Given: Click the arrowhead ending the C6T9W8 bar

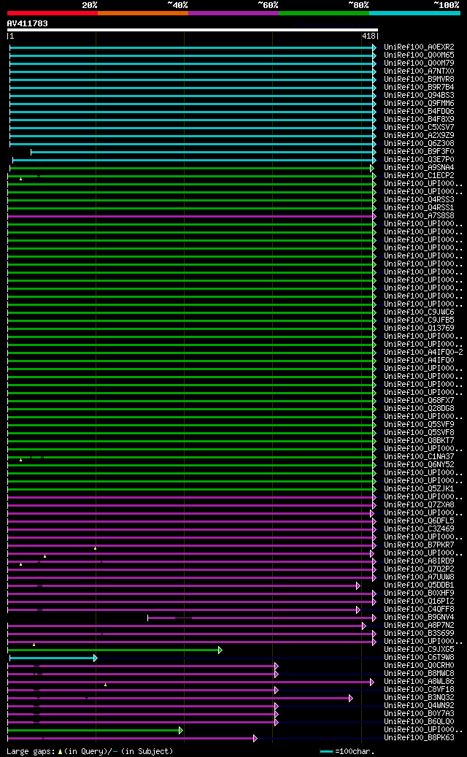Looking at the screenshot, I should pyautogui.click(x=96, y=658).
